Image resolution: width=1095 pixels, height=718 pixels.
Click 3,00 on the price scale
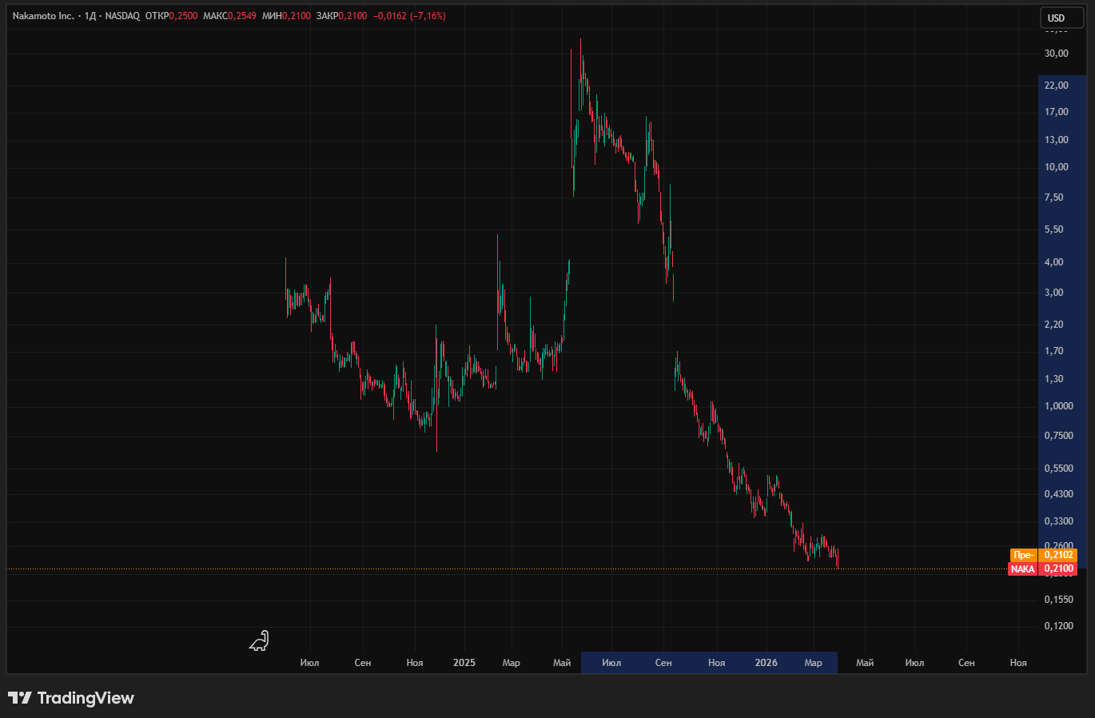click(x=1053, y=293)
